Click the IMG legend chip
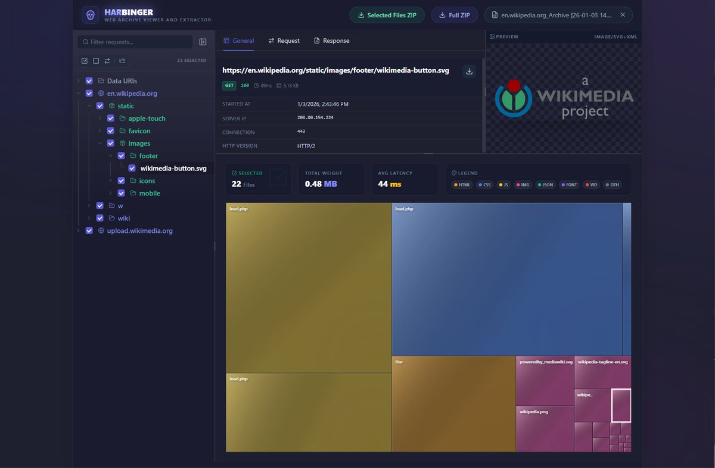The width and height of the screenshot is (715, 468). [524, 185]
